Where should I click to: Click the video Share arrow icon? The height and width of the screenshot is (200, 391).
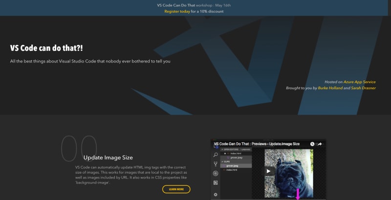(320, 144)
